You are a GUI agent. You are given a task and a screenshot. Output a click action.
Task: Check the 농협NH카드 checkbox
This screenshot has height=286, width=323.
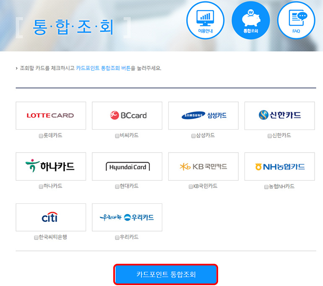(x=266, y=187)
